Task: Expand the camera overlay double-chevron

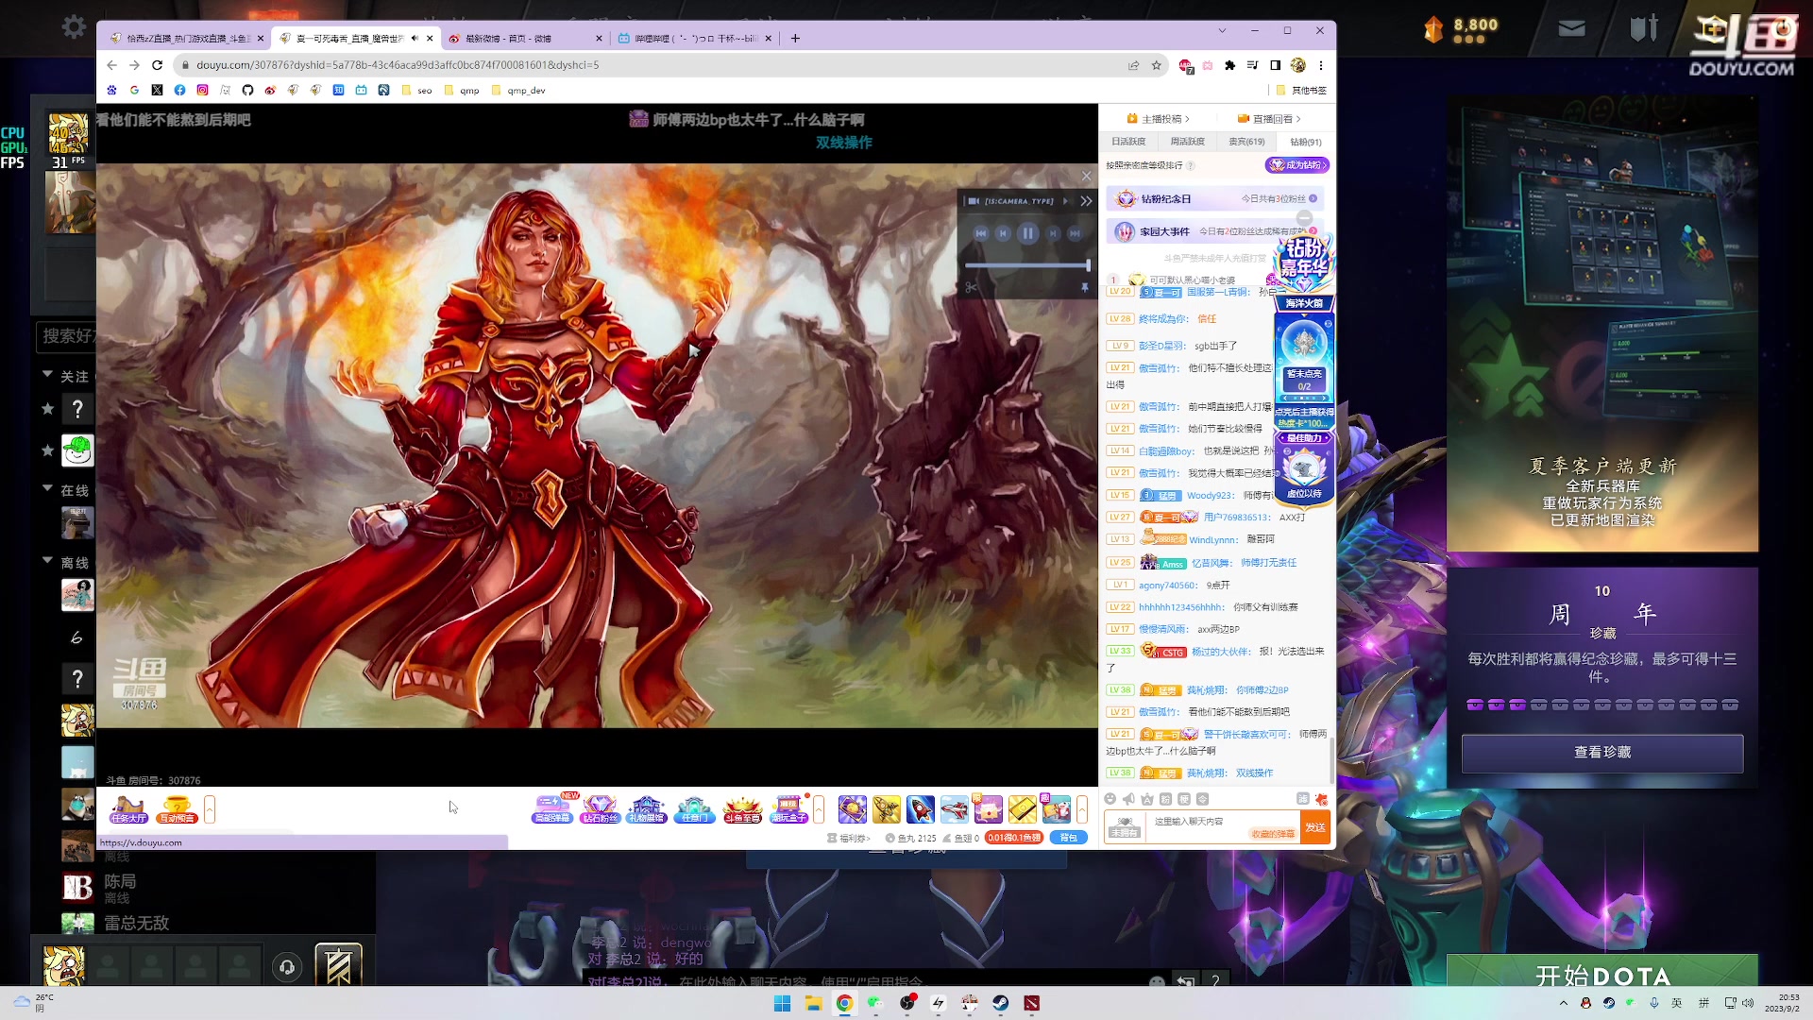Action: (1086, 201)
